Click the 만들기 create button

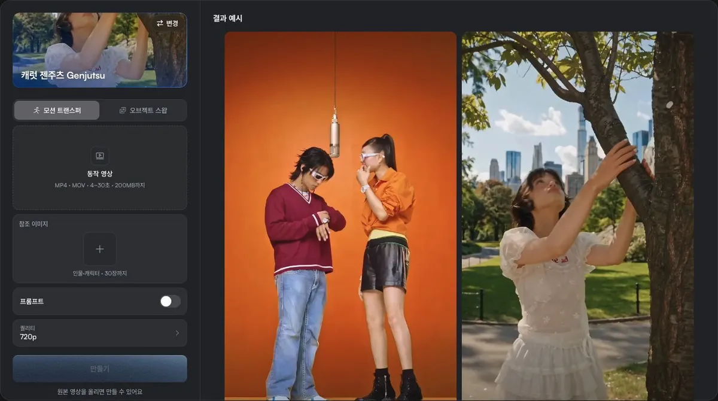(x=100, y=369)
